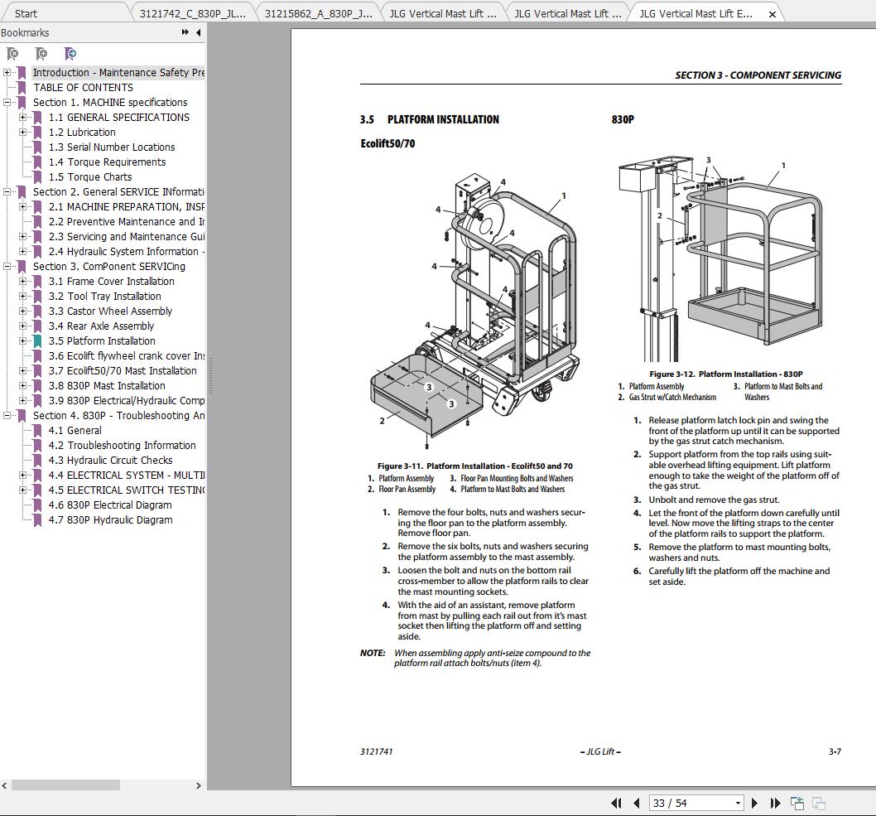Click the Figure 3-11 Ecolift50/70 platform diagram

pyautogui.click(x=474, y=311)
